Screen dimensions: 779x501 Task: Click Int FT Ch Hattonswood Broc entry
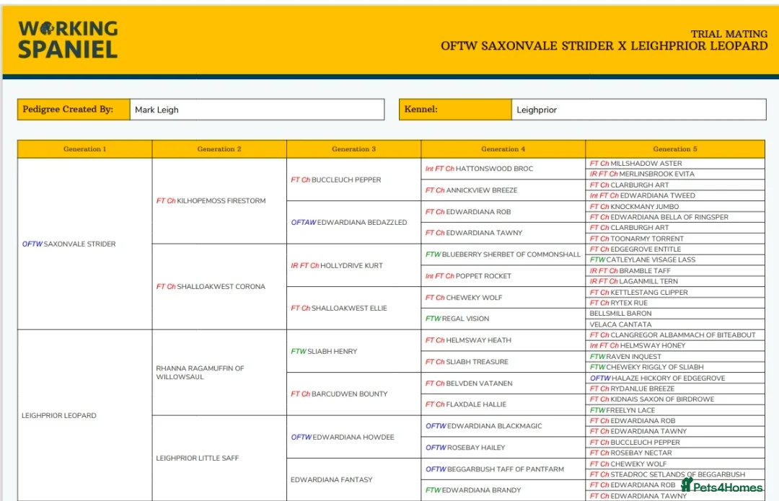[x=479, y=169]
